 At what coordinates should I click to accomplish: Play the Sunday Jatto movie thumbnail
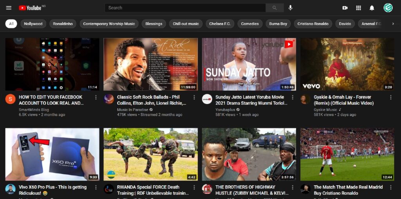[x=249, y=65]
